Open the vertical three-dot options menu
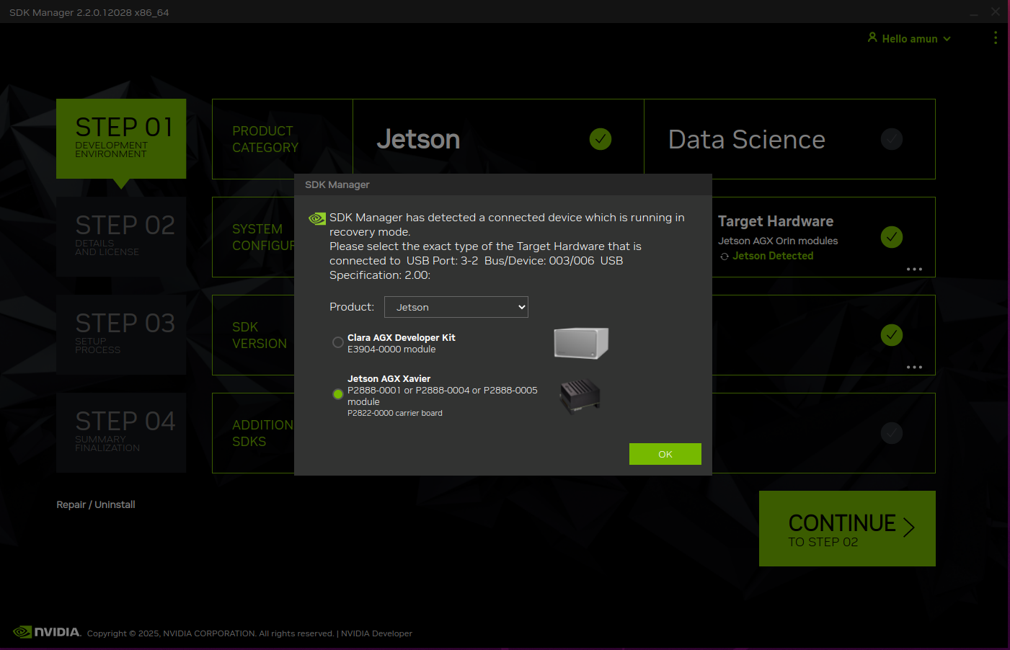The height and width of the screenshot is (650, 1010). [996, 37]
